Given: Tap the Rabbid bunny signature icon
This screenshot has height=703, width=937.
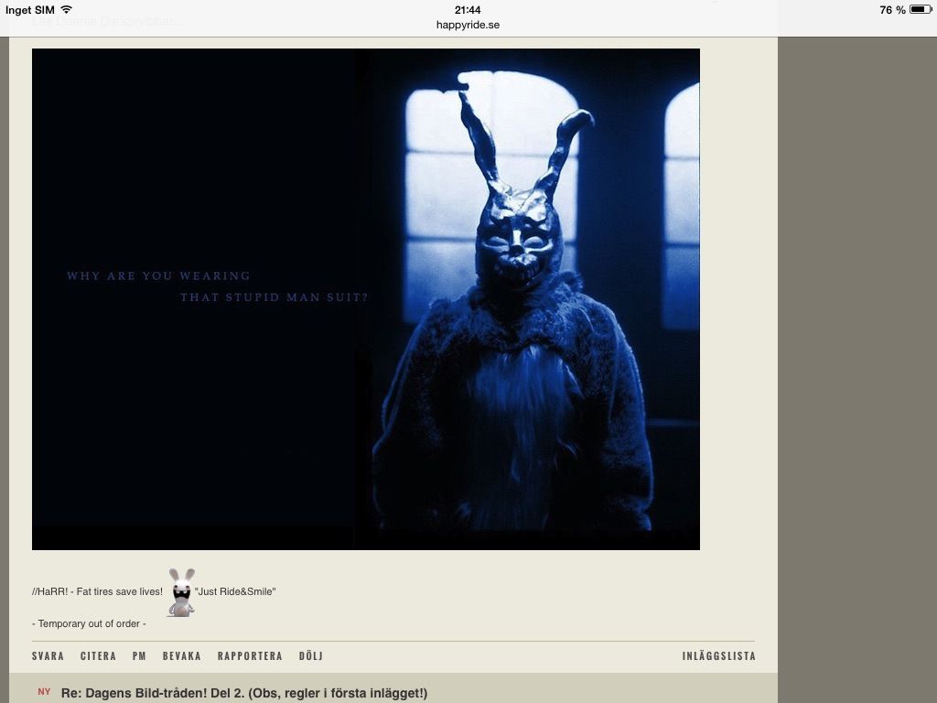Looking at the screenshot, I should (x=182, y=592).
